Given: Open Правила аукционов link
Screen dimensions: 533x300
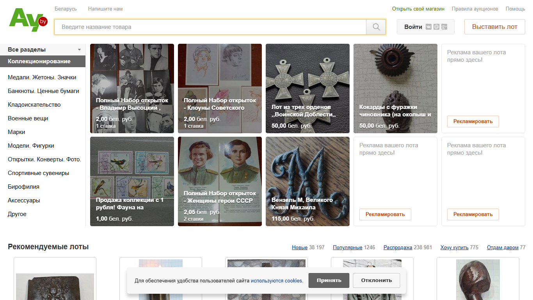Looking at the screenshot, I should pyautogui.click(x=475, y=9).
